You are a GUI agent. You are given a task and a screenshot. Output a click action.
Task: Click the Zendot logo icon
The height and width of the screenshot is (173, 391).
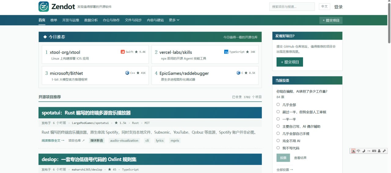point(44,6)
